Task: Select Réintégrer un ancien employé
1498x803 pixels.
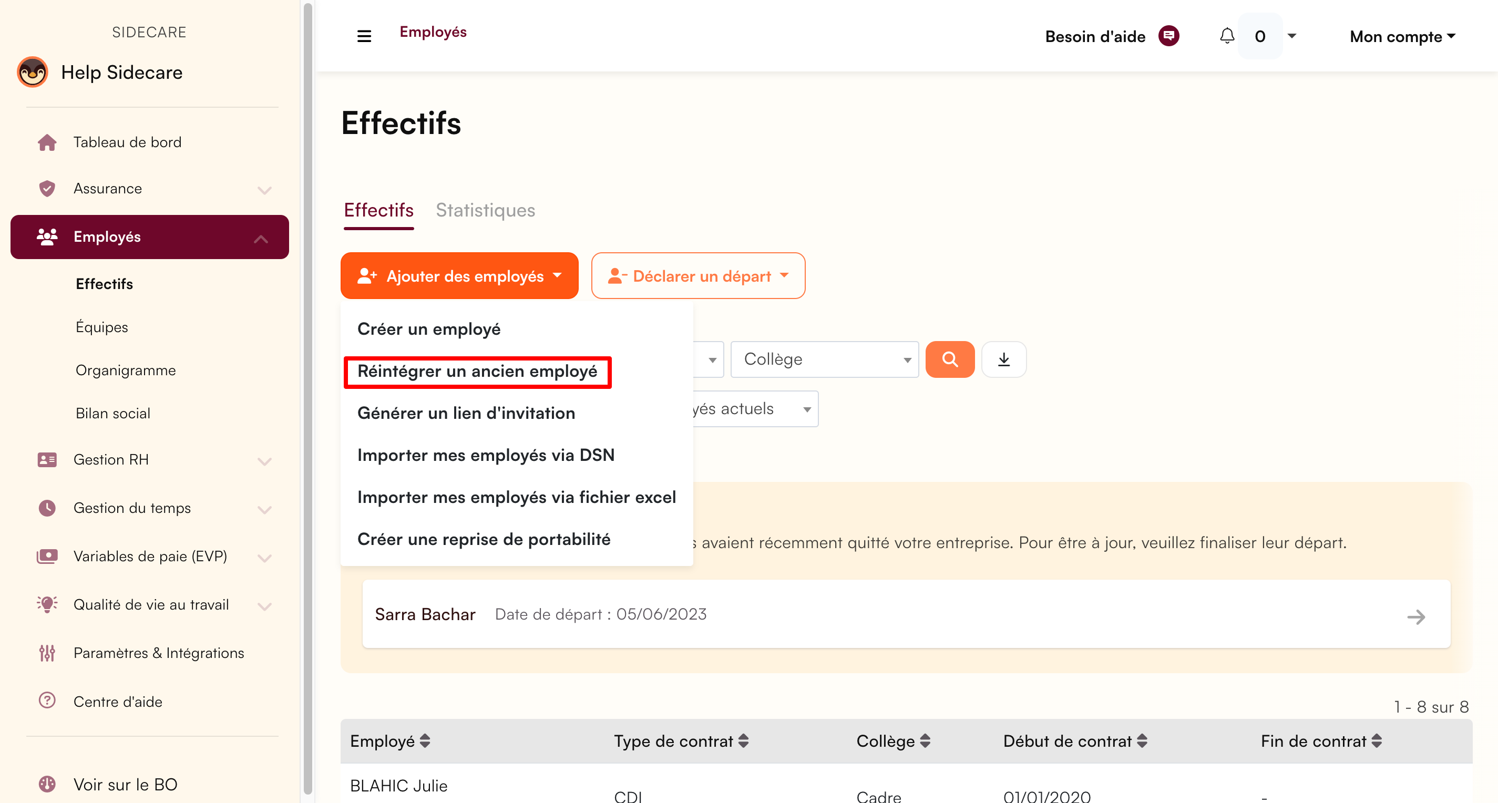Action: click(477, 371)
